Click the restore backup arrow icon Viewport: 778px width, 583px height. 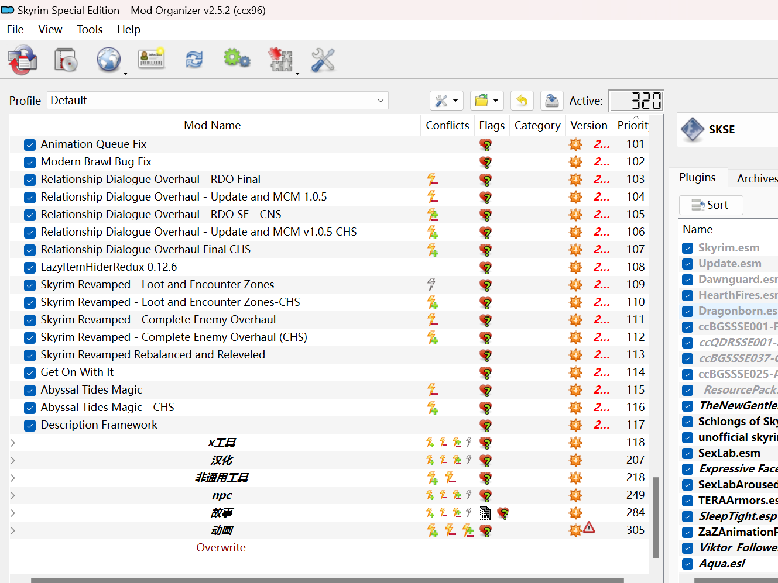(x=522, y=101)
